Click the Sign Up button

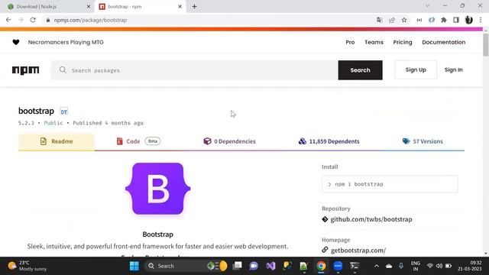click(416, 70)
